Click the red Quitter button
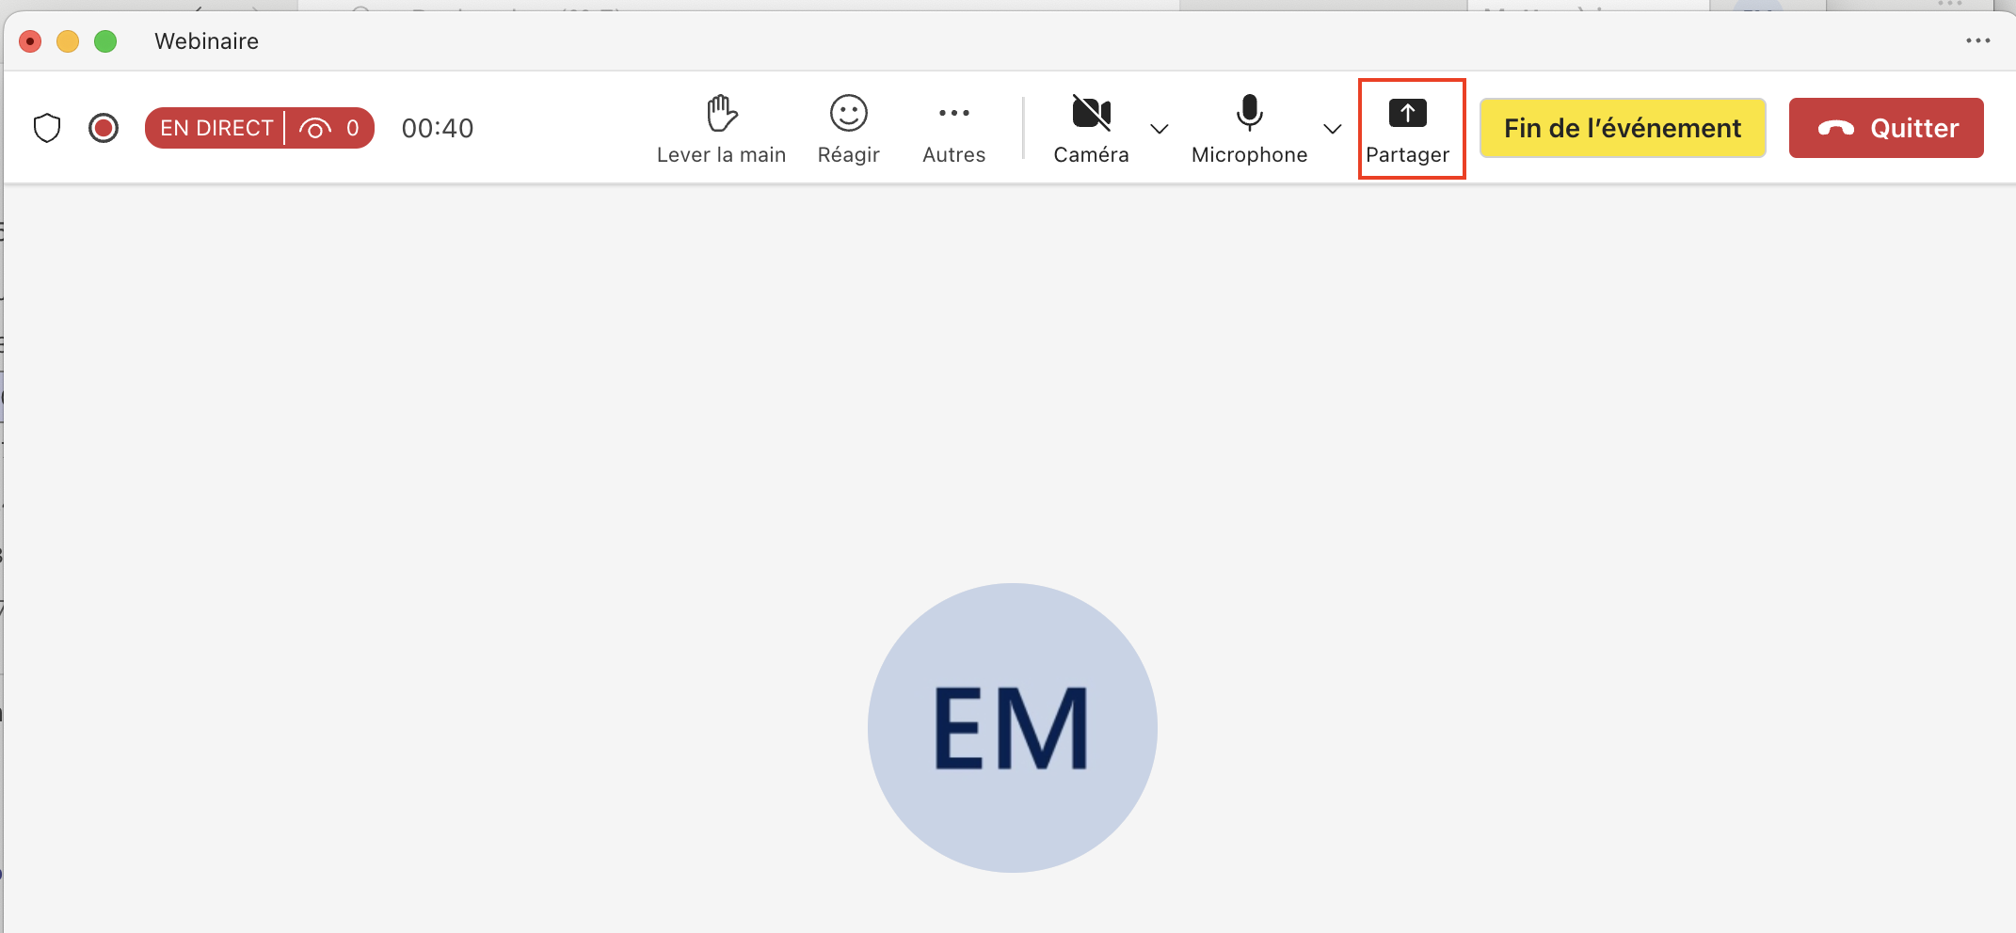This screenshot has height=933, width=2016. [x=1886, y=128]
